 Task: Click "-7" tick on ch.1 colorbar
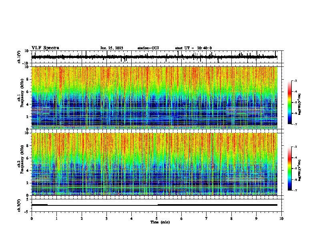pyautogui.click(x=295, y=124)
